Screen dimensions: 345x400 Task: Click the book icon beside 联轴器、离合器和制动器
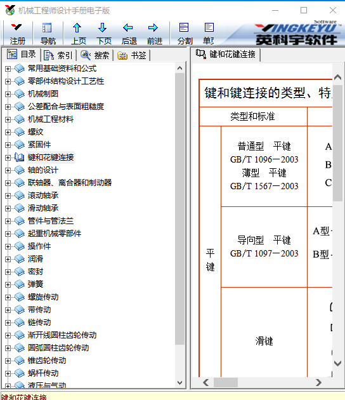point(20,183)
